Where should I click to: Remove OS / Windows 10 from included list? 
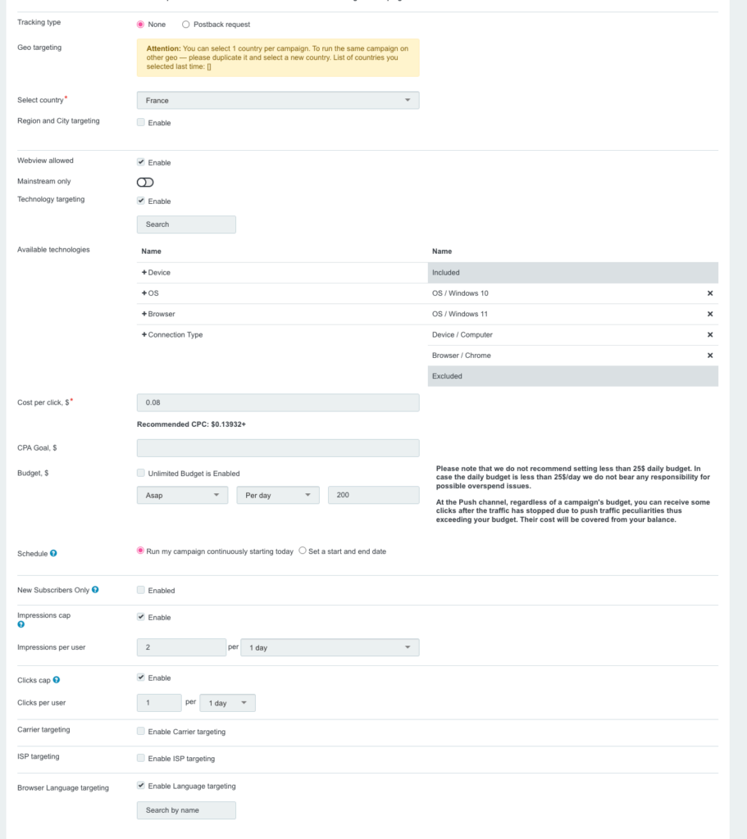pos(709,293)
